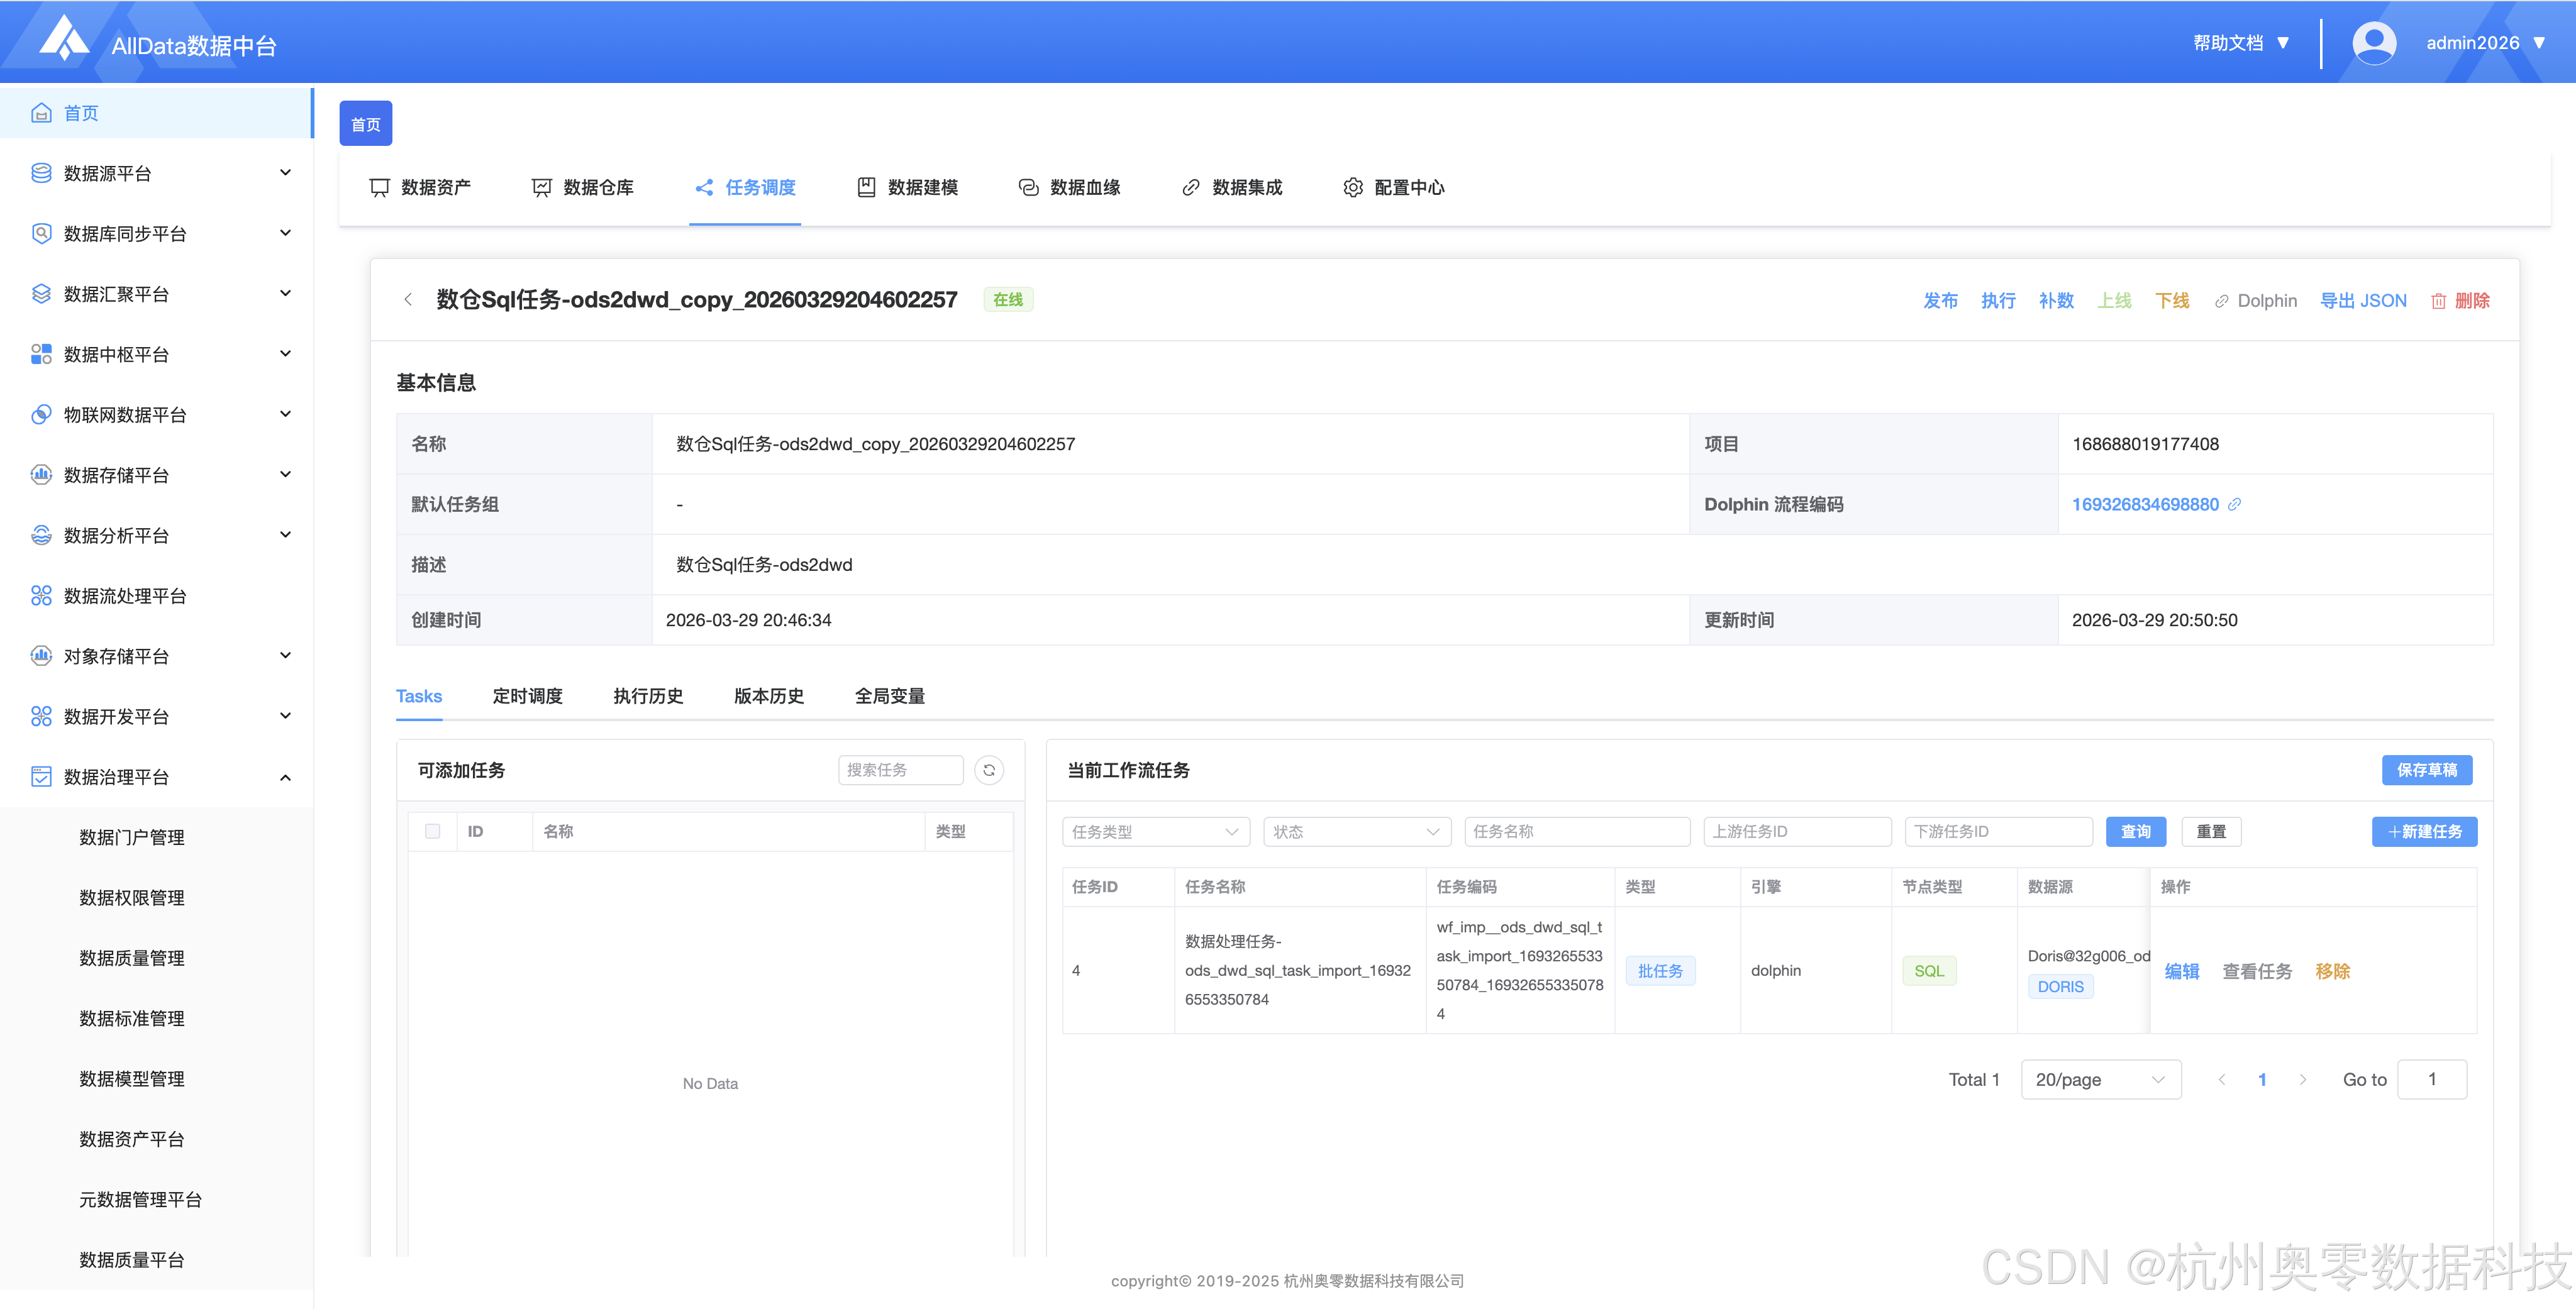Focus the 任务名称 filter field

(1577, 832)
